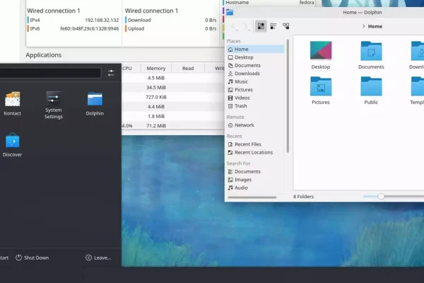Click Dolphin's Forward navigation arrow
Screen dimensions: 424x283
[x=246, y=26]
